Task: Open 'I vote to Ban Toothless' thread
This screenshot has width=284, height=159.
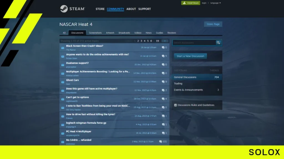Action: (98, 106)
